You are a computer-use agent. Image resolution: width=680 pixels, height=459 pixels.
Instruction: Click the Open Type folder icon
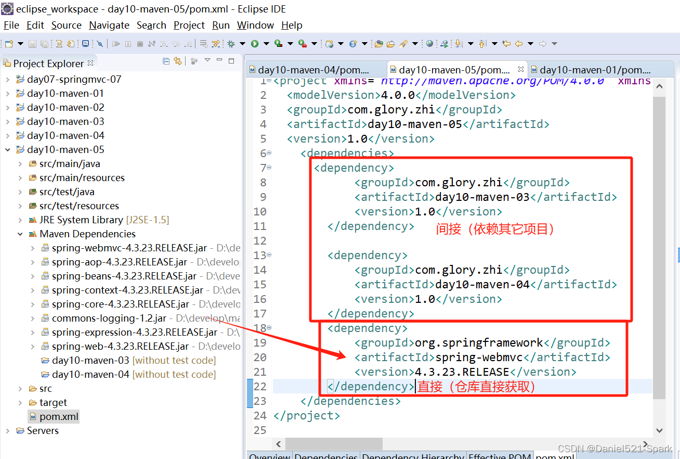[378, 44]
